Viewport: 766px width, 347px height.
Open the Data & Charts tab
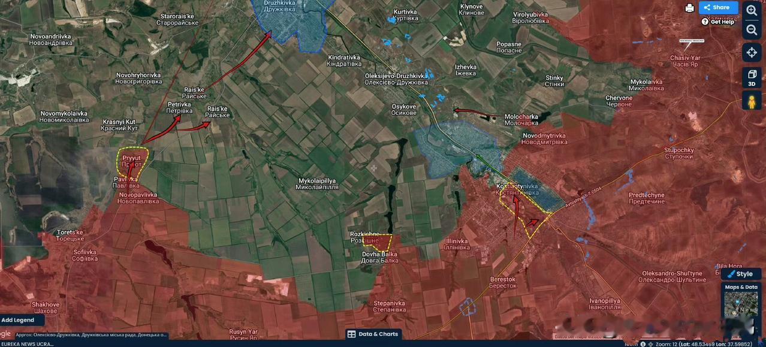coord(373,334)
